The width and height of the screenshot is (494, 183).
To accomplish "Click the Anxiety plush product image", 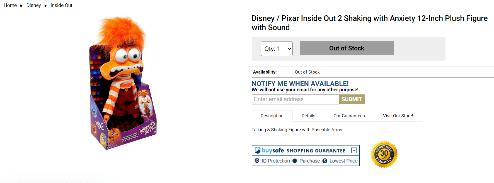I will tap(123, 84).
